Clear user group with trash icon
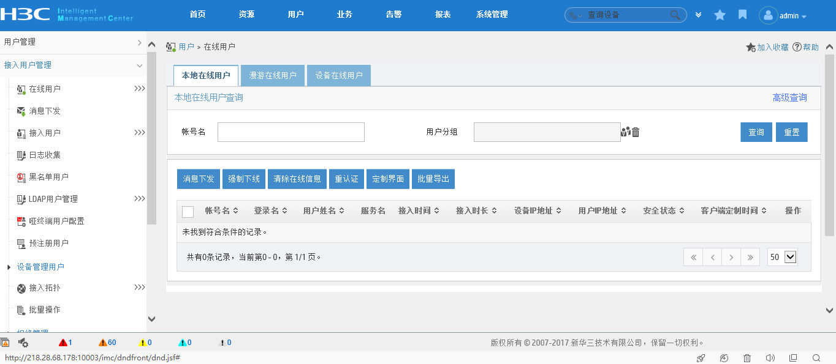This screenshot has height=364, width=836. (x=636, y=132)
